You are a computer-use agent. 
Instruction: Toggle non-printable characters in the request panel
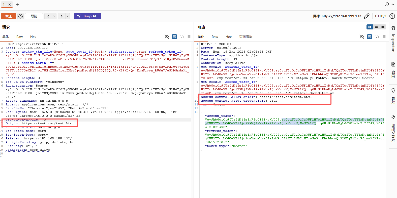click(x=167, y=37)
